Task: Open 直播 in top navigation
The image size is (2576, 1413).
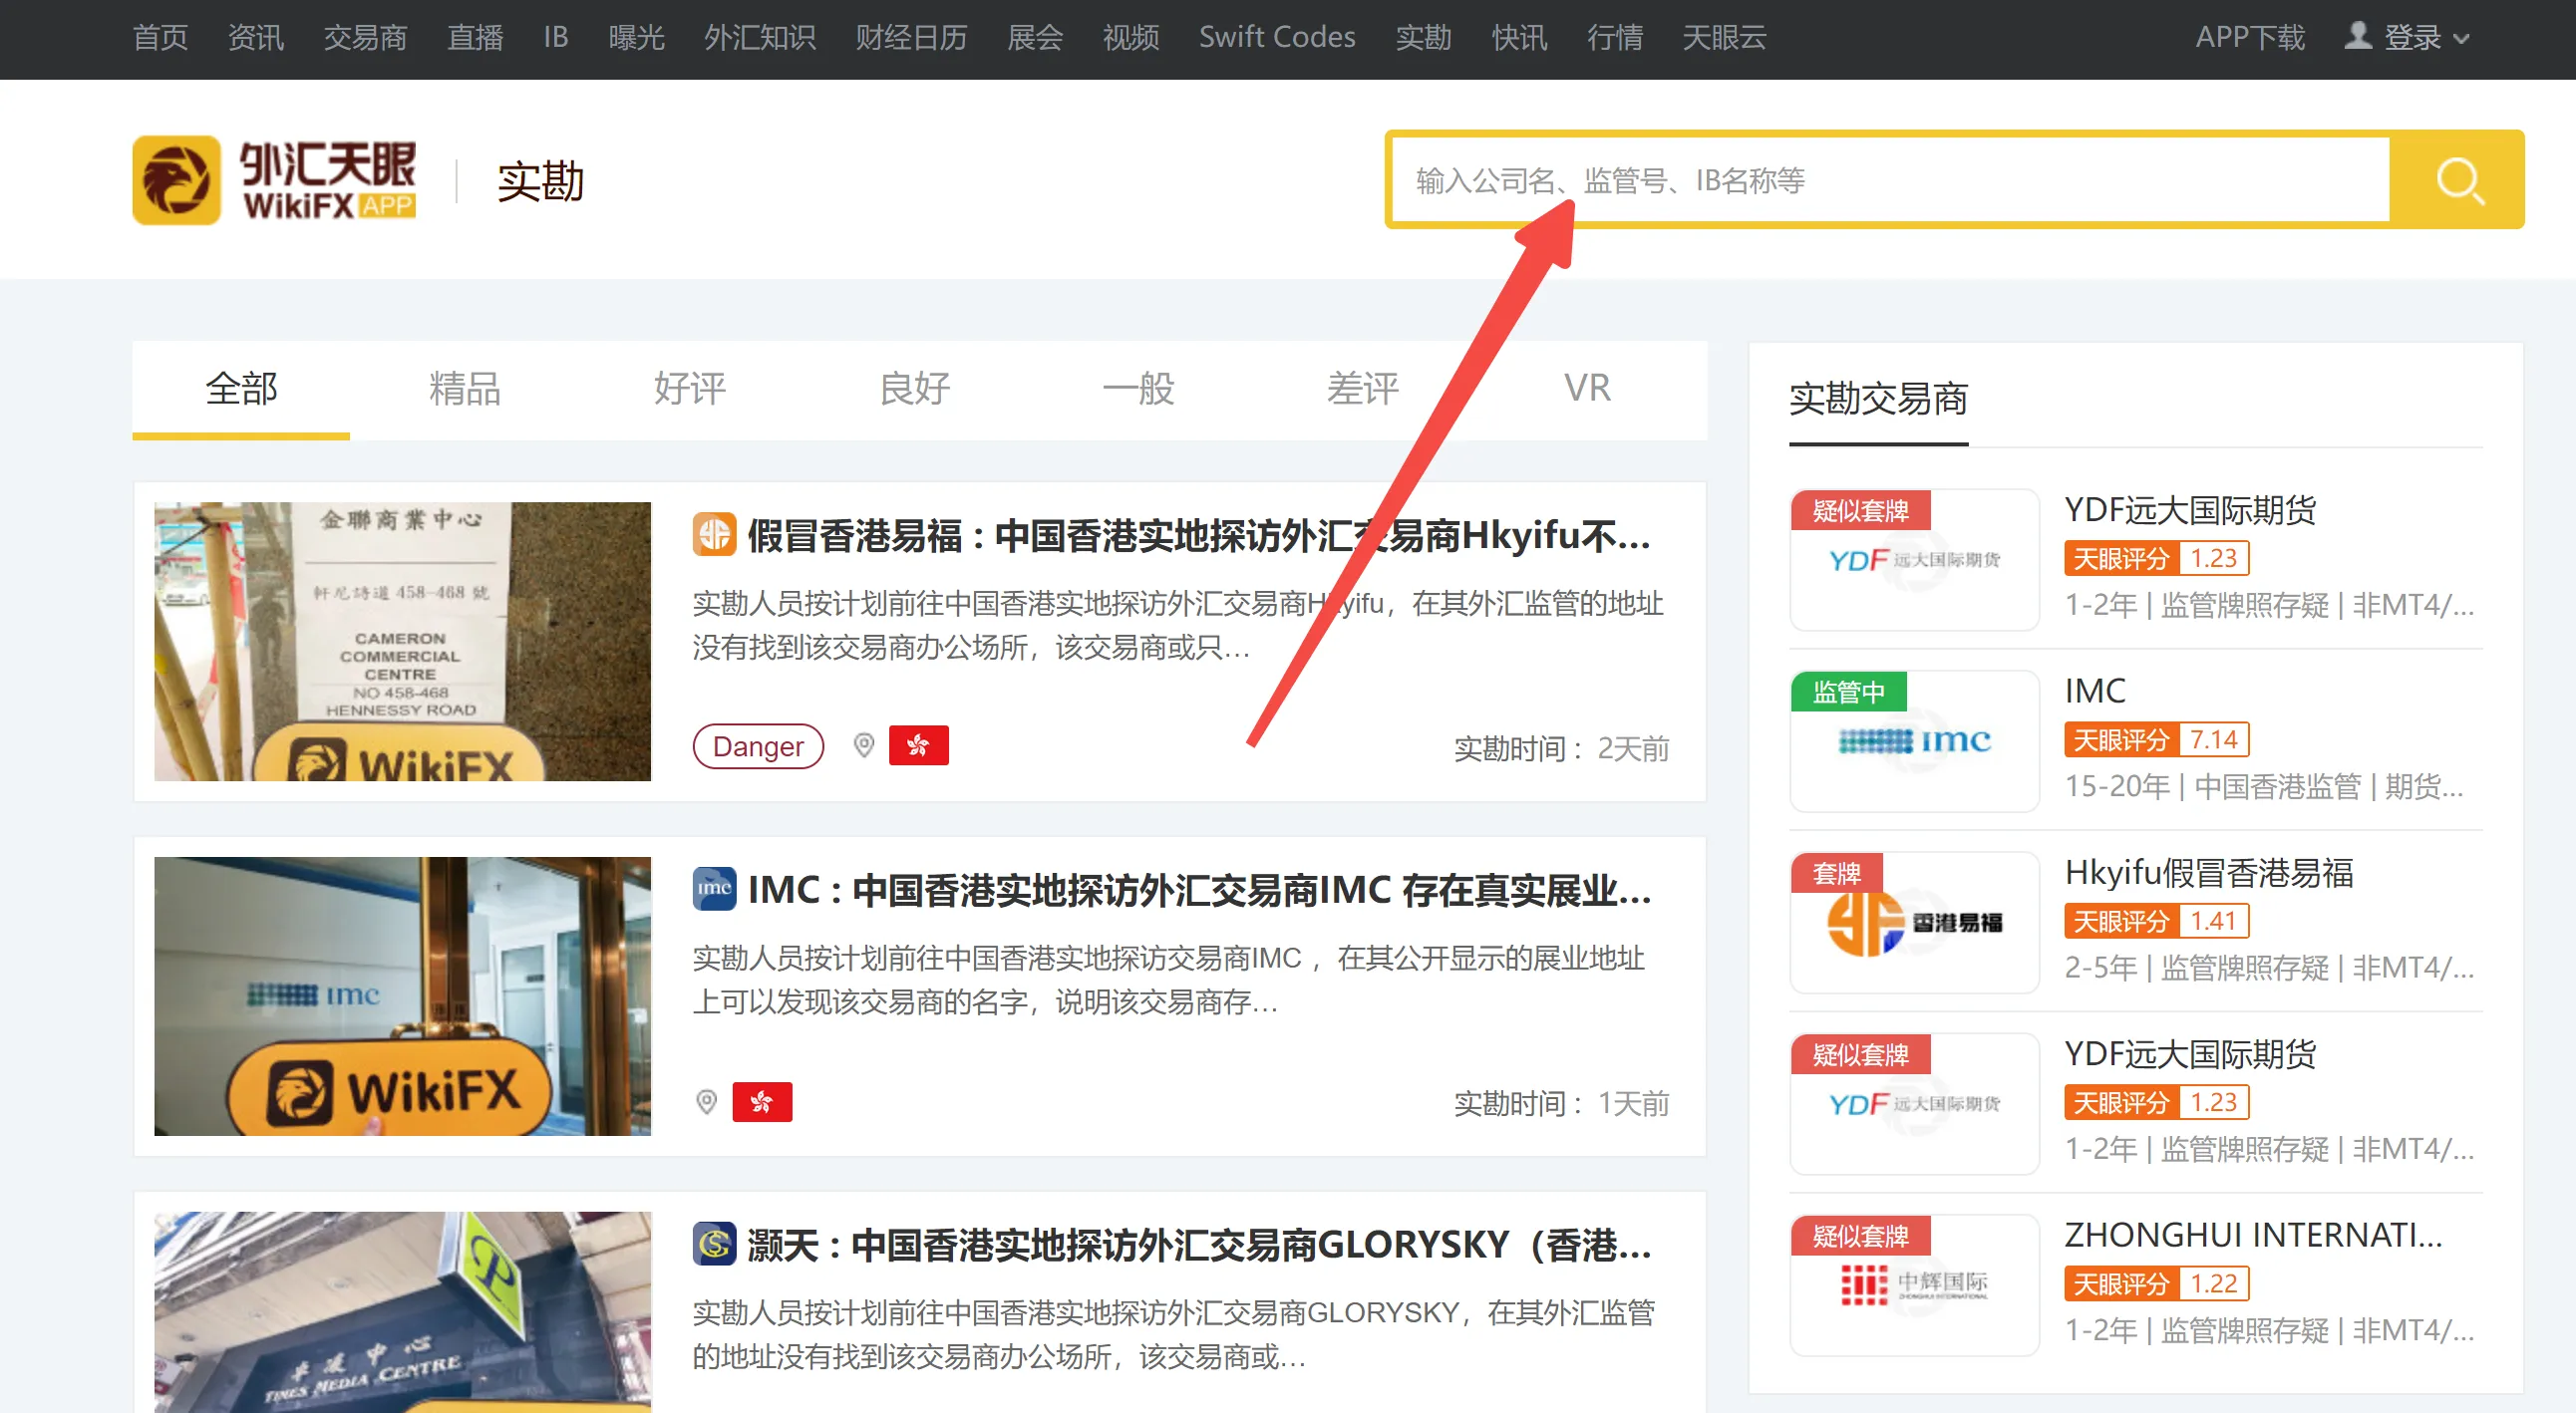Action: [475, 37]
